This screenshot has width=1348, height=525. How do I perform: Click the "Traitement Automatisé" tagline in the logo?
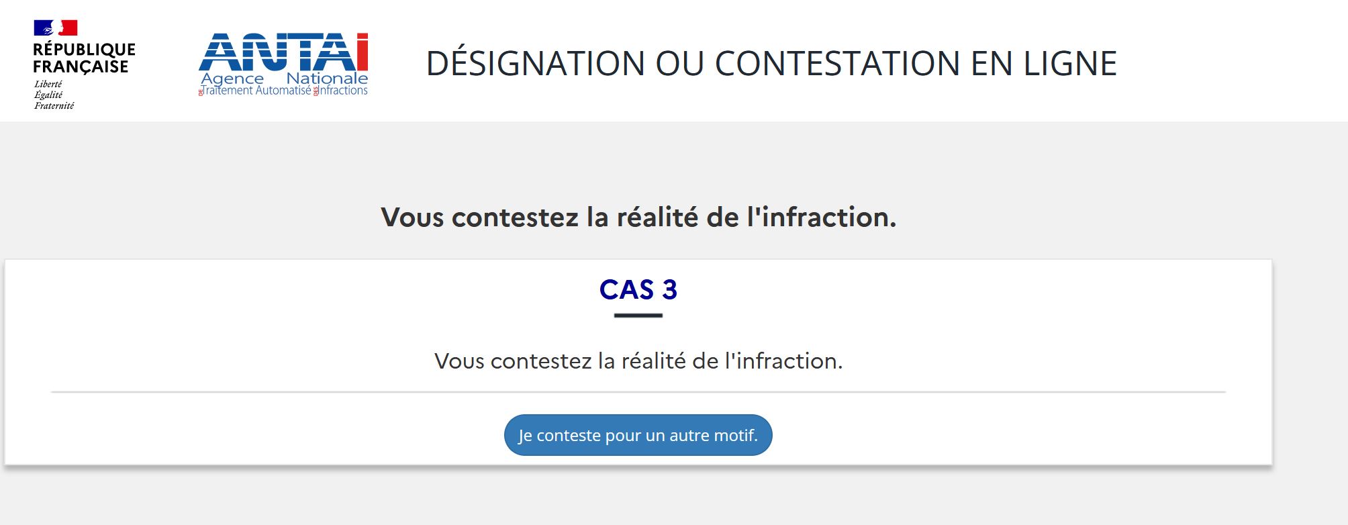point(256,91)
